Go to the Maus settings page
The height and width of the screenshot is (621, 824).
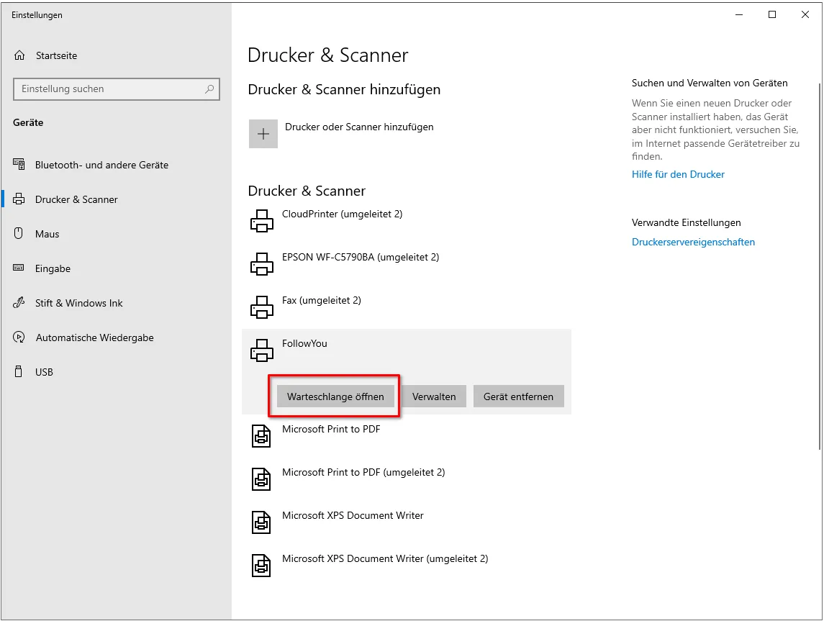(47, 234)
